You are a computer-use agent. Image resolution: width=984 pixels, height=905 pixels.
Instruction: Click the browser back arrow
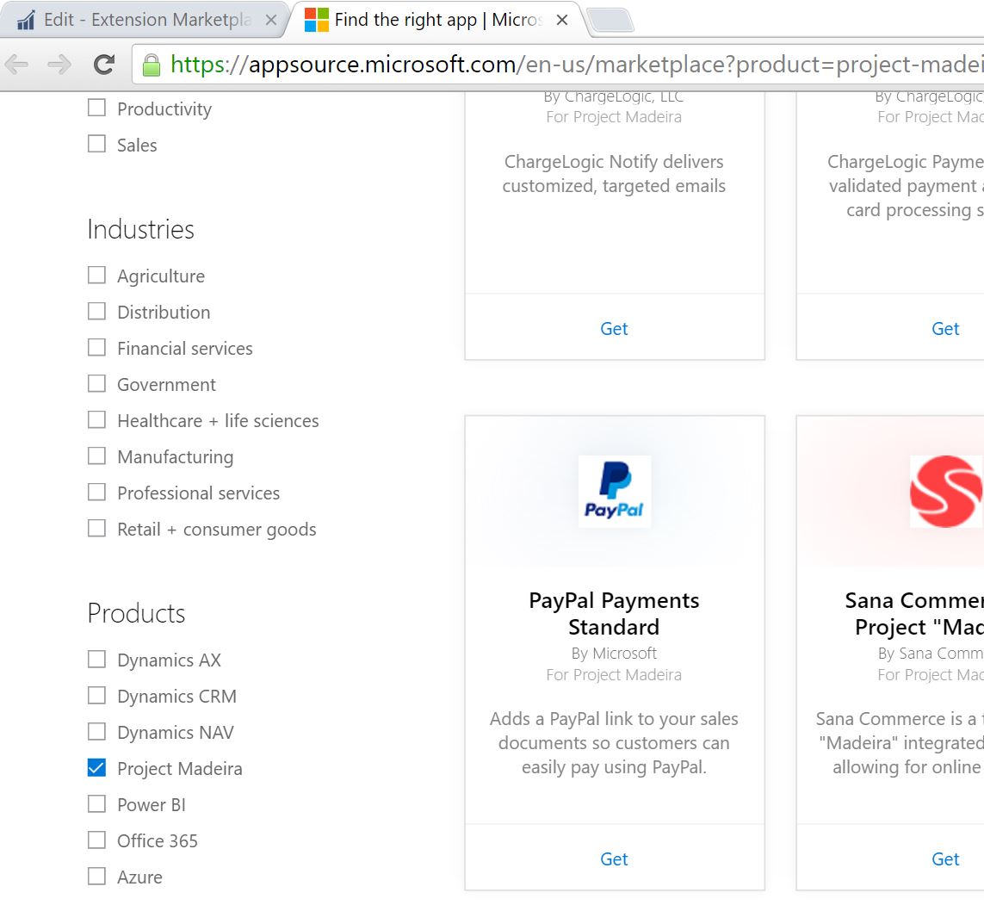[17, 64]
